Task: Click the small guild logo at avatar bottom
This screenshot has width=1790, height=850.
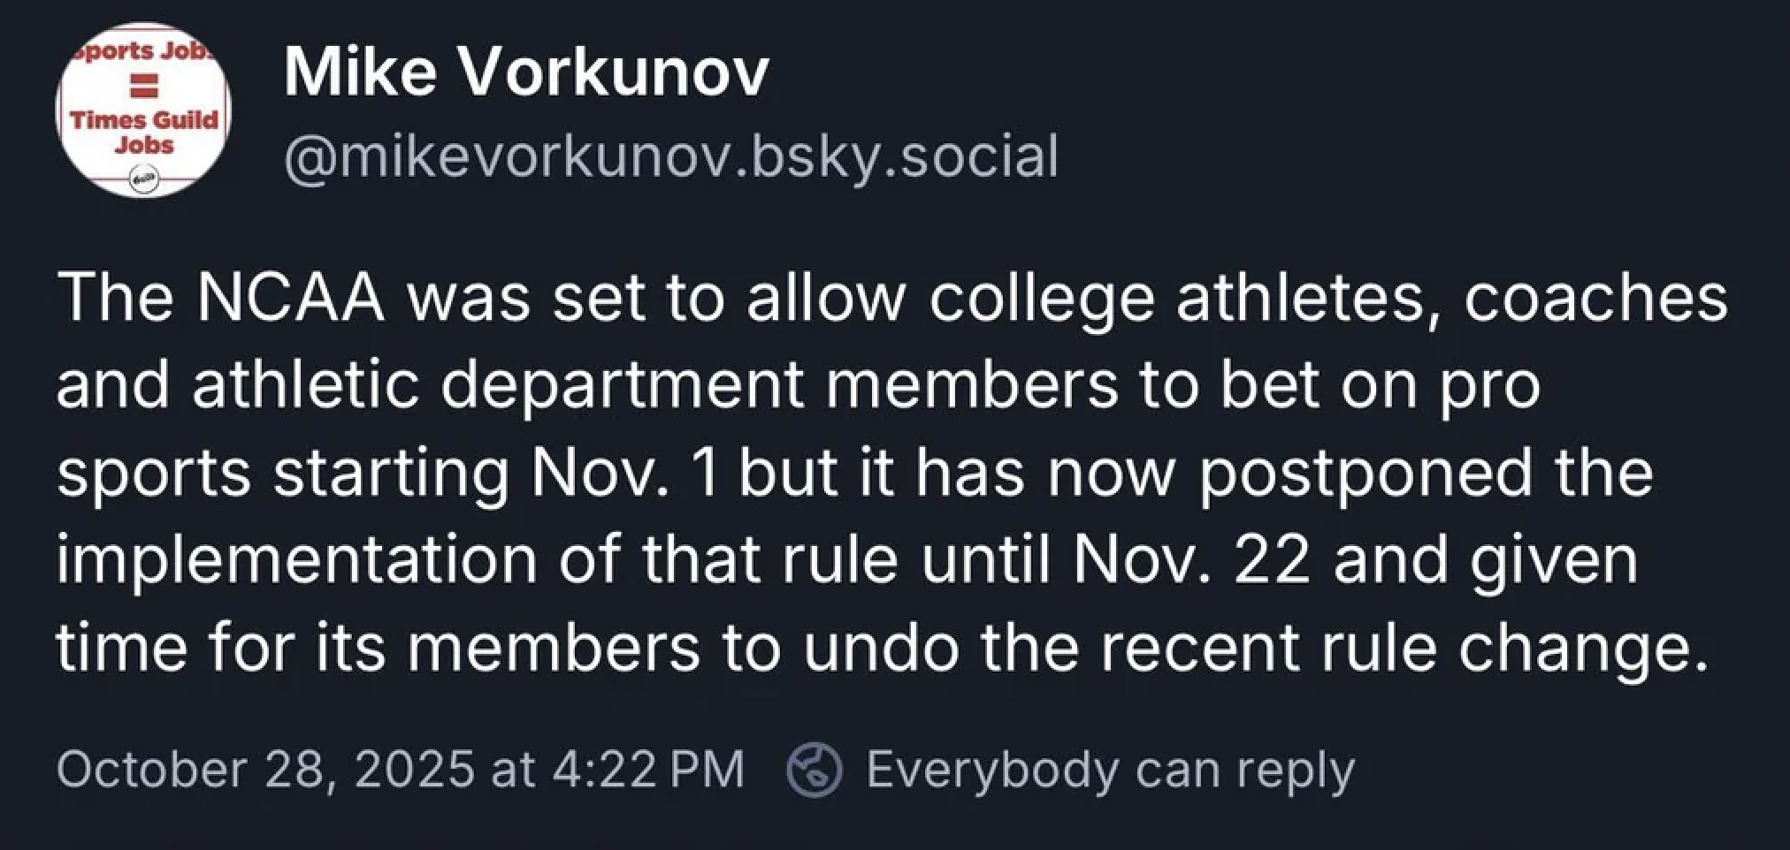Action: tap(142, 178)
